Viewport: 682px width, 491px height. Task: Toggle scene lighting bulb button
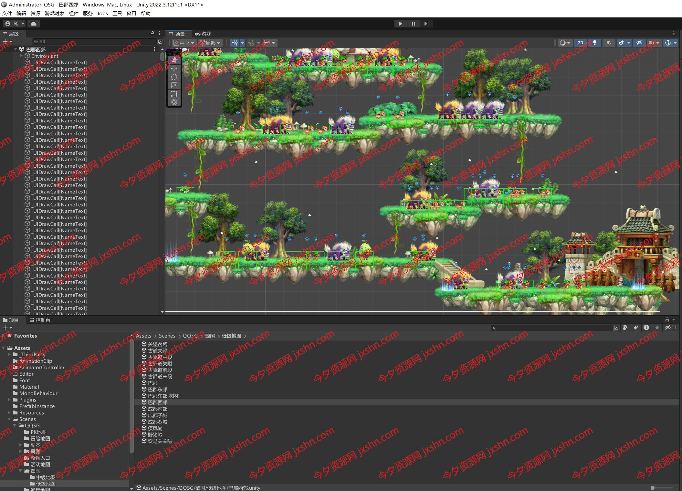click(594, 43)
